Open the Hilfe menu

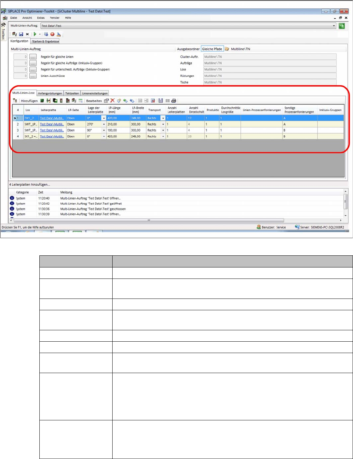coord(68,18)
